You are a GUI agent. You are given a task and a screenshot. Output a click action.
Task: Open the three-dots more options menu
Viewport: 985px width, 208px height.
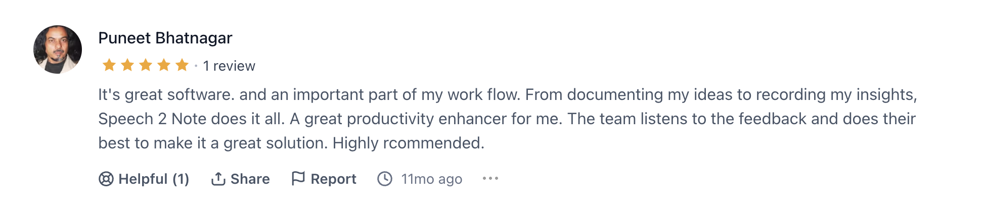pyautogui.click(x=490, y=178)
